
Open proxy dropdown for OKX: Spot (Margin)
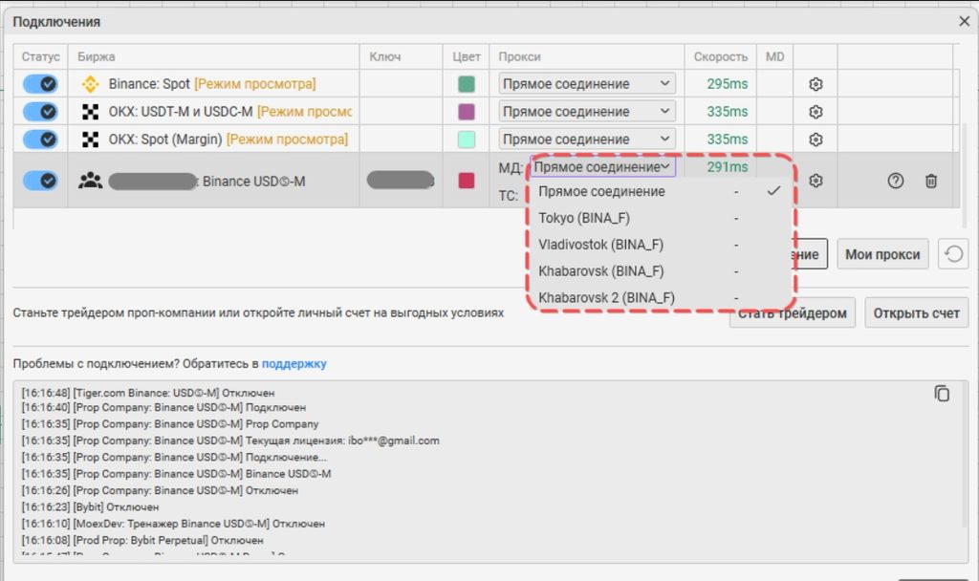(x=586, y=139)
